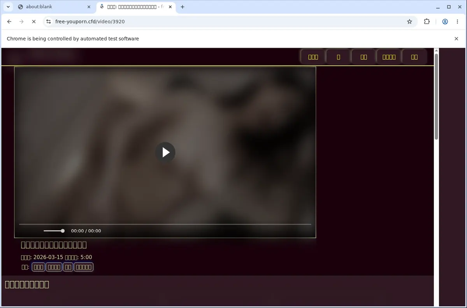Open a new tab with the plus button
The height and width of the screenshot is (308, 467).
[183, 7]
